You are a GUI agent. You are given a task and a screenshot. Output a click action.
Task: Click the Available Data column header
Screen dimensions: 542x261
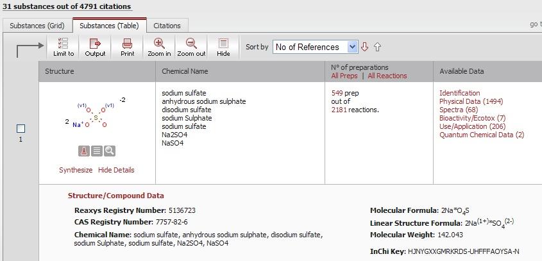(x=462, y=71)
